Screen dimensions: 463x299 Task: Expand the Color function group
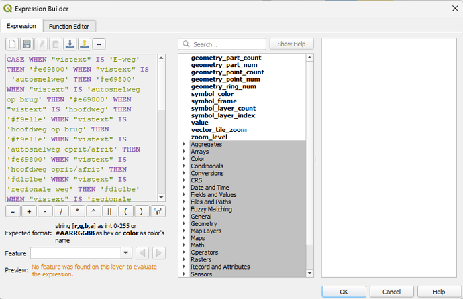click(x=184, y=159)
